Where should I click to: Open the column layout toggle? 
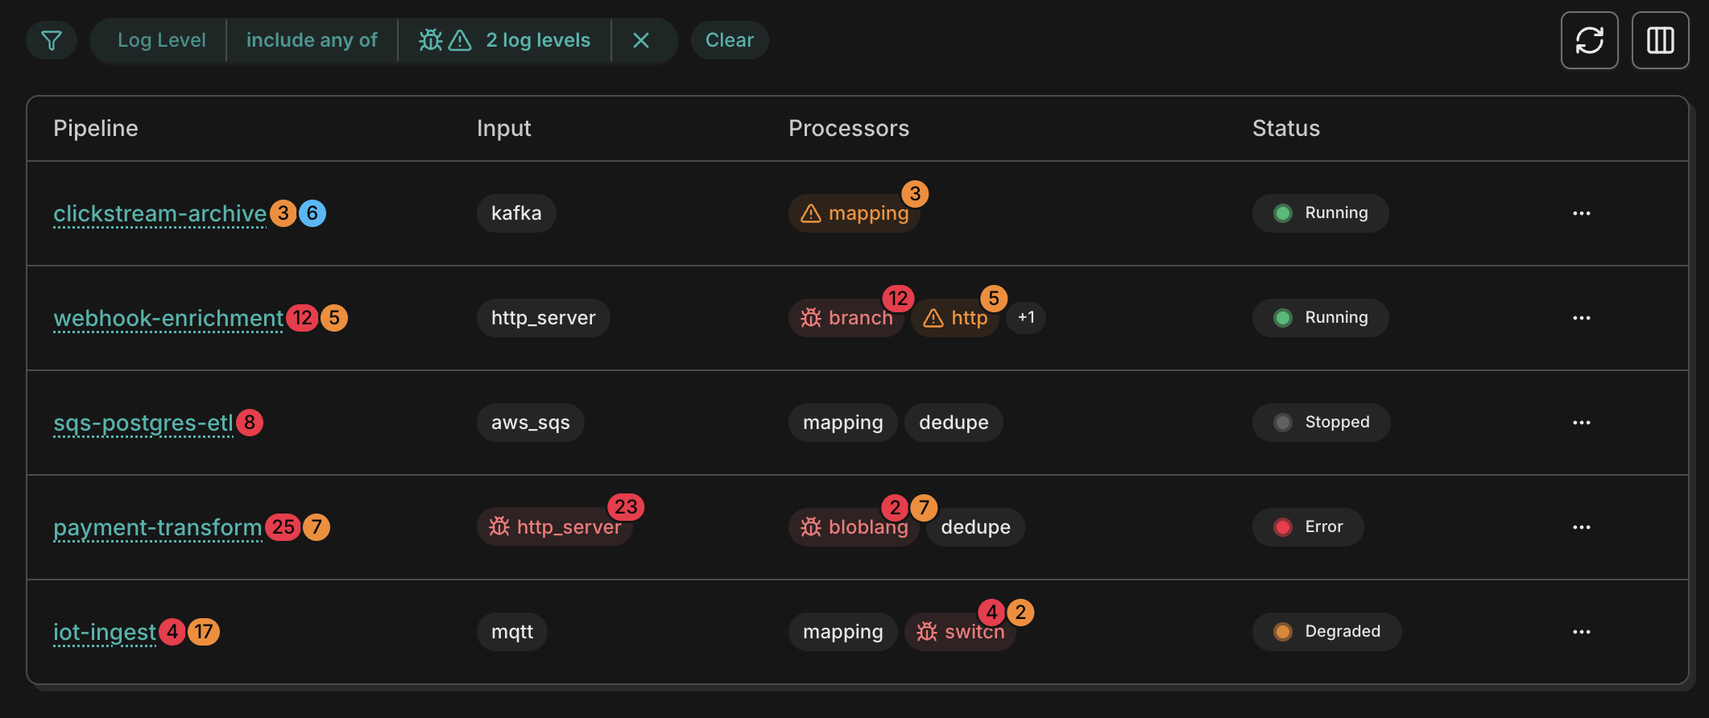coord(1660,40)
